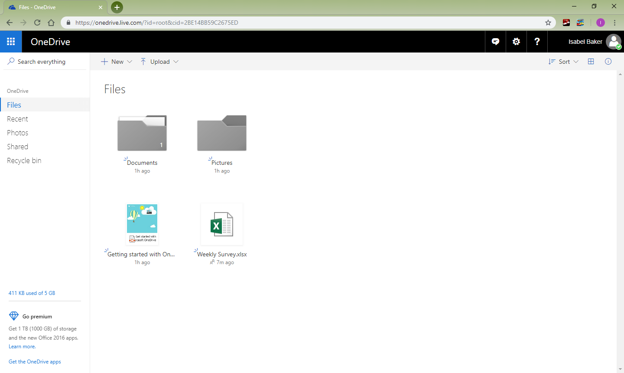Open the feedback chat bubble icon
This screenshot has width=624, height=373.
(x=495, y=42)
